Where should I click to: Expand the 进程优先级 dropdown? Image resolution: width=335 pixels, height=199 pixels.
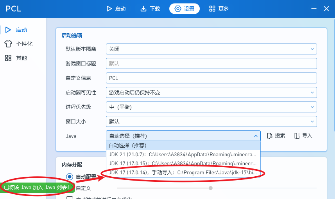point(211,107)
